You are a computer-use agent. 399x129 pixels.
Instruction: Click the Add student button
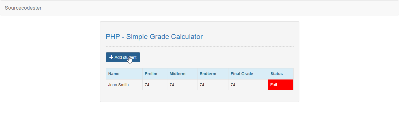(x=123, y=57)
